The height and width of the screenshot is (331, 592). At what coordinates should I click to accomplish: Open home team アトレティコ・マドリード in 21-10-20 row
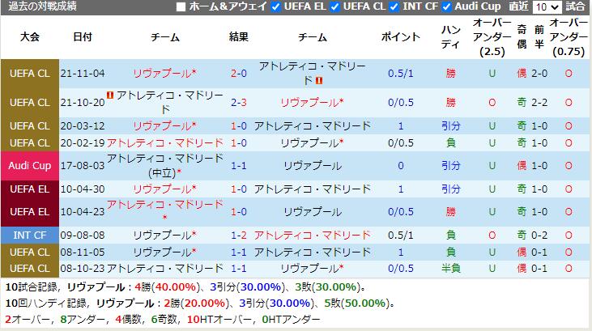click(170, 102)
